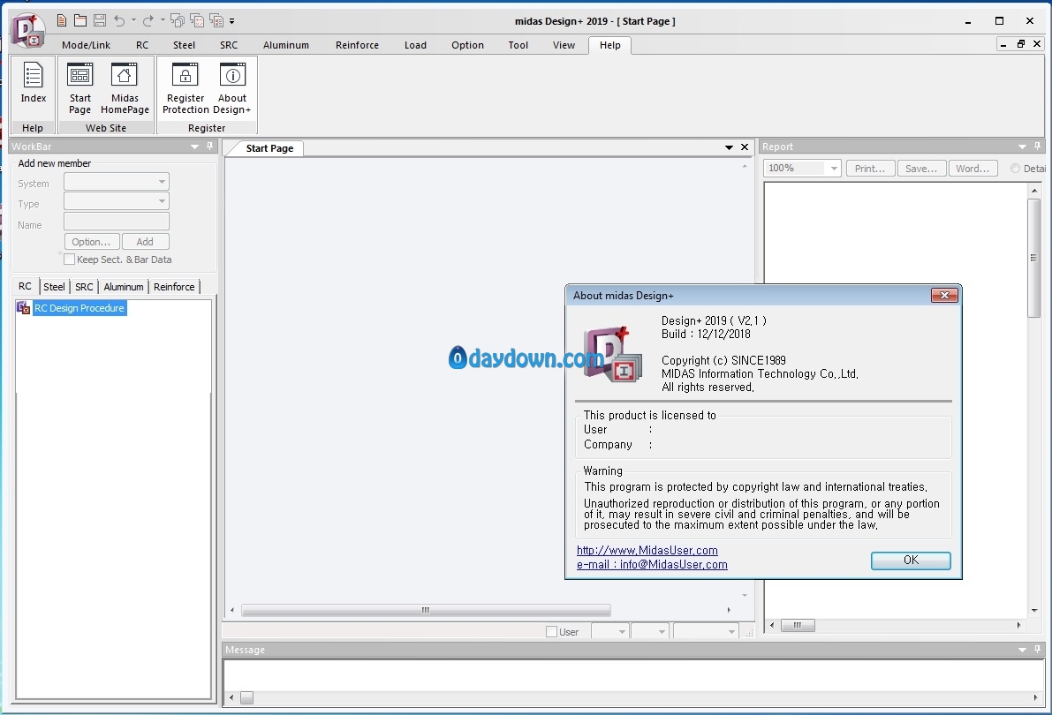Open the Message panel options arrow
This screenshot has width=1052, height=715.
tap(1022, 650)
